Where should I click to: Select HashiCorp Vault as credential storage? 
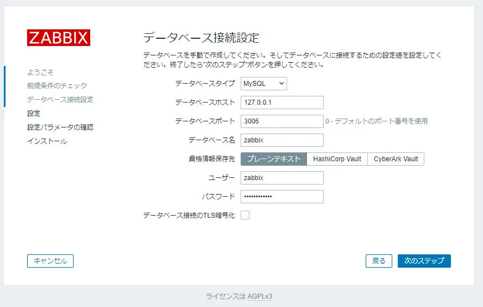337,159
